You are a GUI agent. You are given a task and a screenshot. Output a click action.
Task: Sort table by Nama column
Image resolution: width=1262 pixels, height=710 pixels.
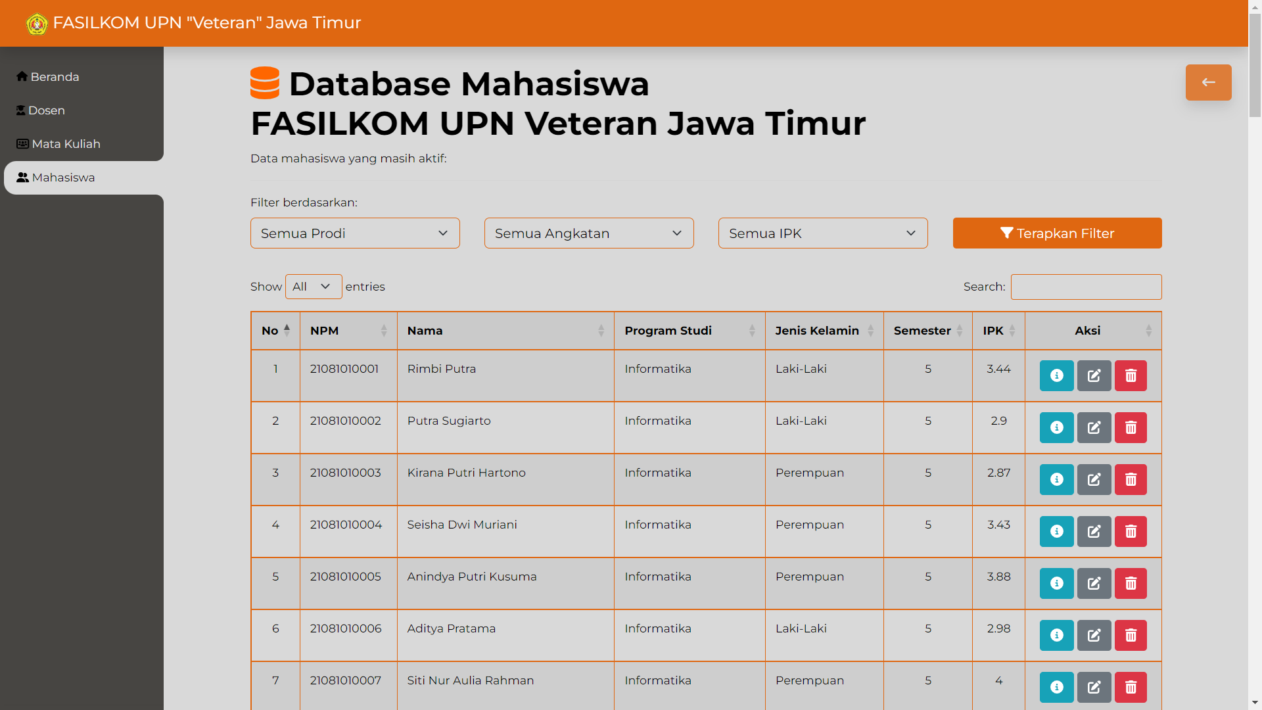pos(505,331)
